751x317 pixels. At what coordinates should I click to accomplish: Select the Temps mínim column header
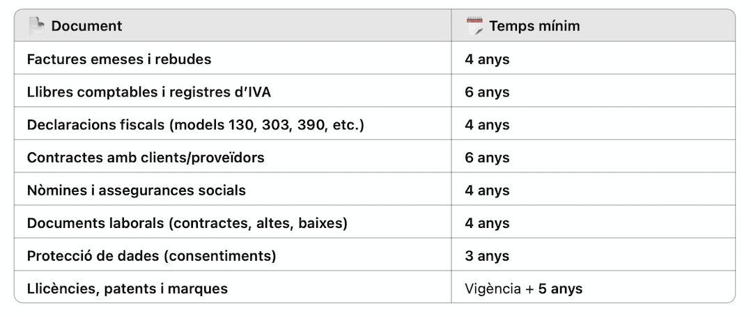[x=593, y=25]
